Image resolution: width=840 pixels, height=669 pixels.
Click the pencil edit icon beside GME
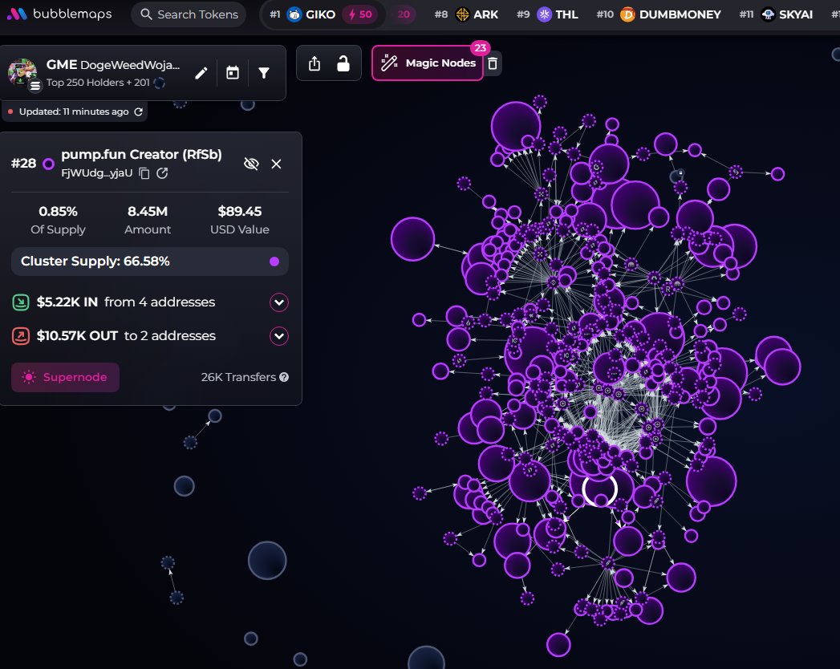click(201, 73)
